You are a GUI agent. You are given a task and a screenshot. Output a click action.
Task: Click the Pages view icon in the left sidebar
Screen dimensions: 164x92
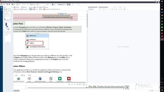pyautogui.click(x=1, y=7)
